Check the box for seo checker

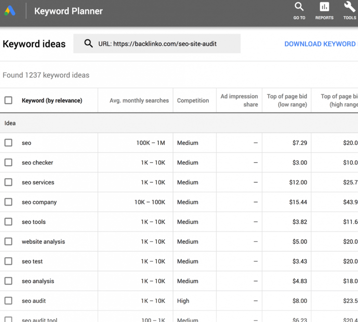pyautogui.click(x=9, y=163)
